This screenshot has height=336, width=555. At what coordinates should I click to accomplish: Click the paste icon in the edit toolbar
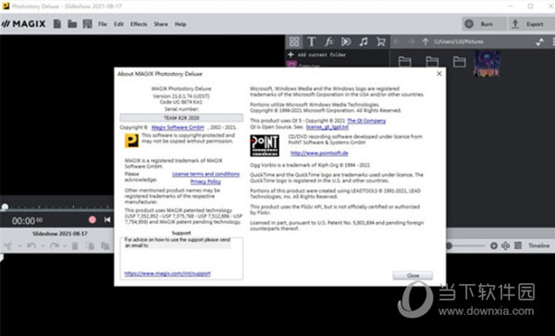coord(105,245)
